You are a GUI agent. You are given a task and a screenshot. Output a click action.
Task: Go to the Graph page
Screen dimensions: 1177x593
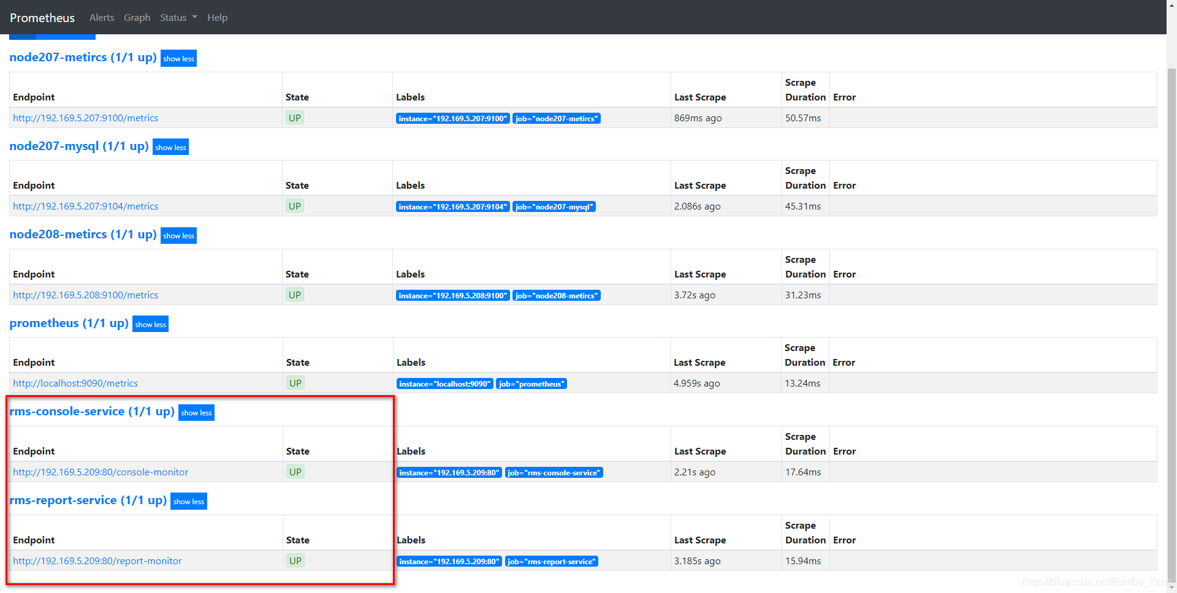pyautogui.click(x=137, y=18)
